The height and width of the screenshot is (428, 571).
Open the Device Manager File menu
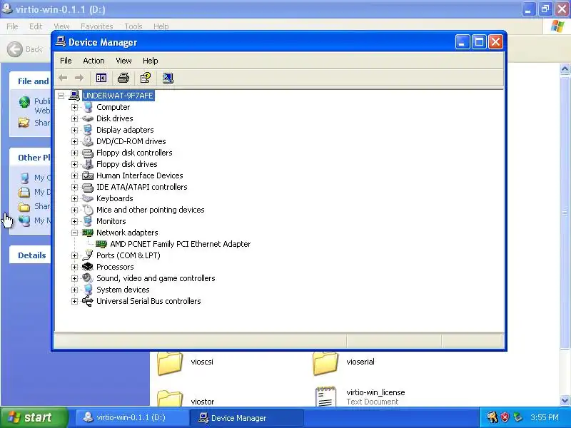click(66, 61)
